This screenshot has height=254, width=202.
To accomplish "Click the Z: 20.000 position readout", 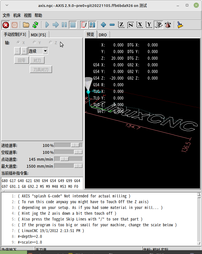I will pos(113,58).
